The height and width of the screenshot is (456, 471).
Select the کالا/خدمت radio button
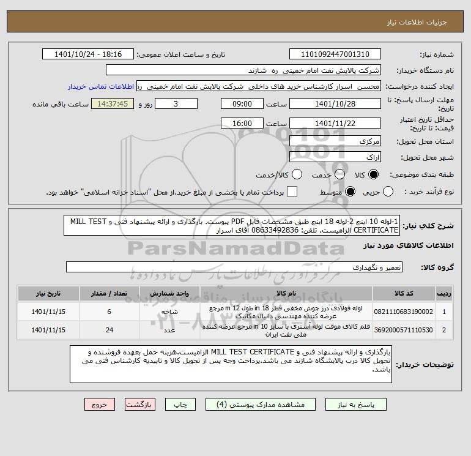(297, 174)
